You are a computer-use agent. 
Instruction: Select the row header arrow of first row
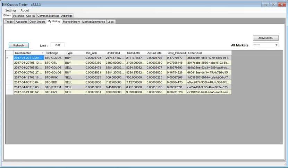[x=9, y=58]
